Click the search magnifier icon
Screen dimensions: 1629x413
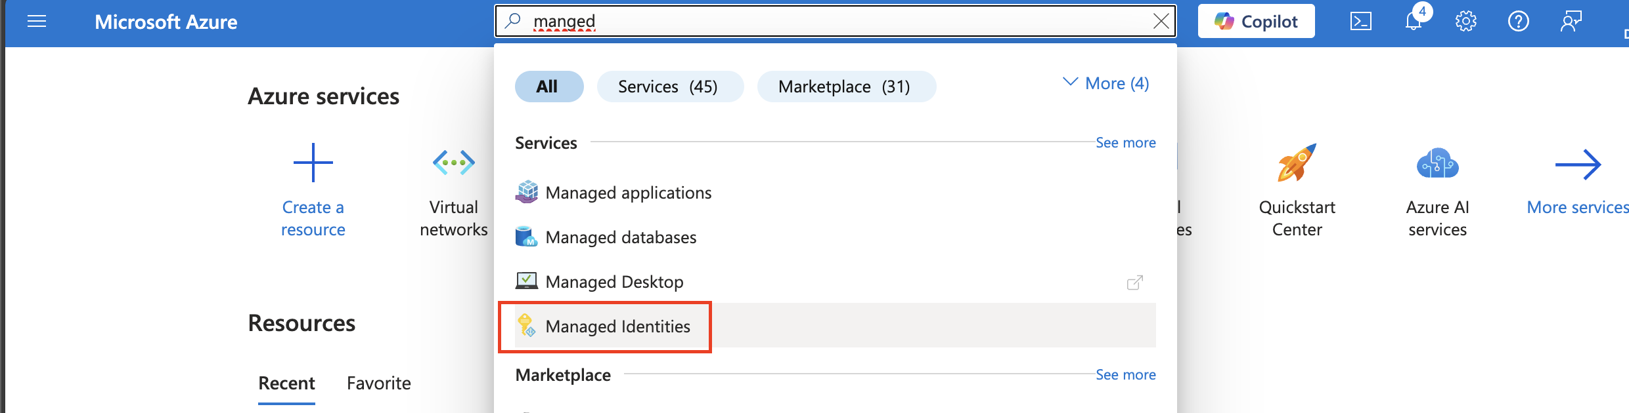pyautogui.click(x=513, y=21)
